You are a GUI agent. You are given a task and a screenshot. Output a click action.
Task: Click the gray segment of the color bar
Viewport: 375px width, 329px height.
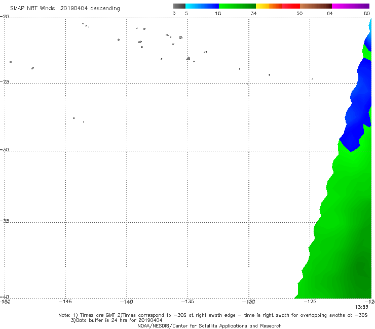pyautogui.click(x=179, y=6)
